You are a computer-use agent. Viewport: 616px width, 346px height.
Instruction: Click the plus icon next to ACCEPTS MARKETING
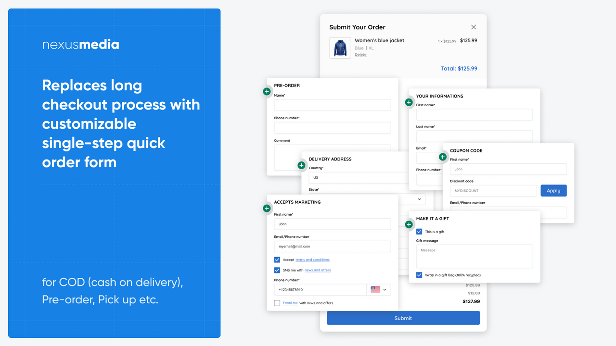[267, 208]
